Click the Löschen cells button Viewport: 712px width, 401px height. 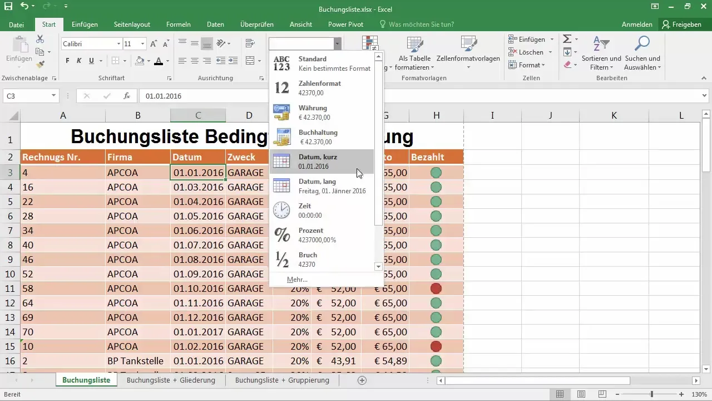pos(530,52)
